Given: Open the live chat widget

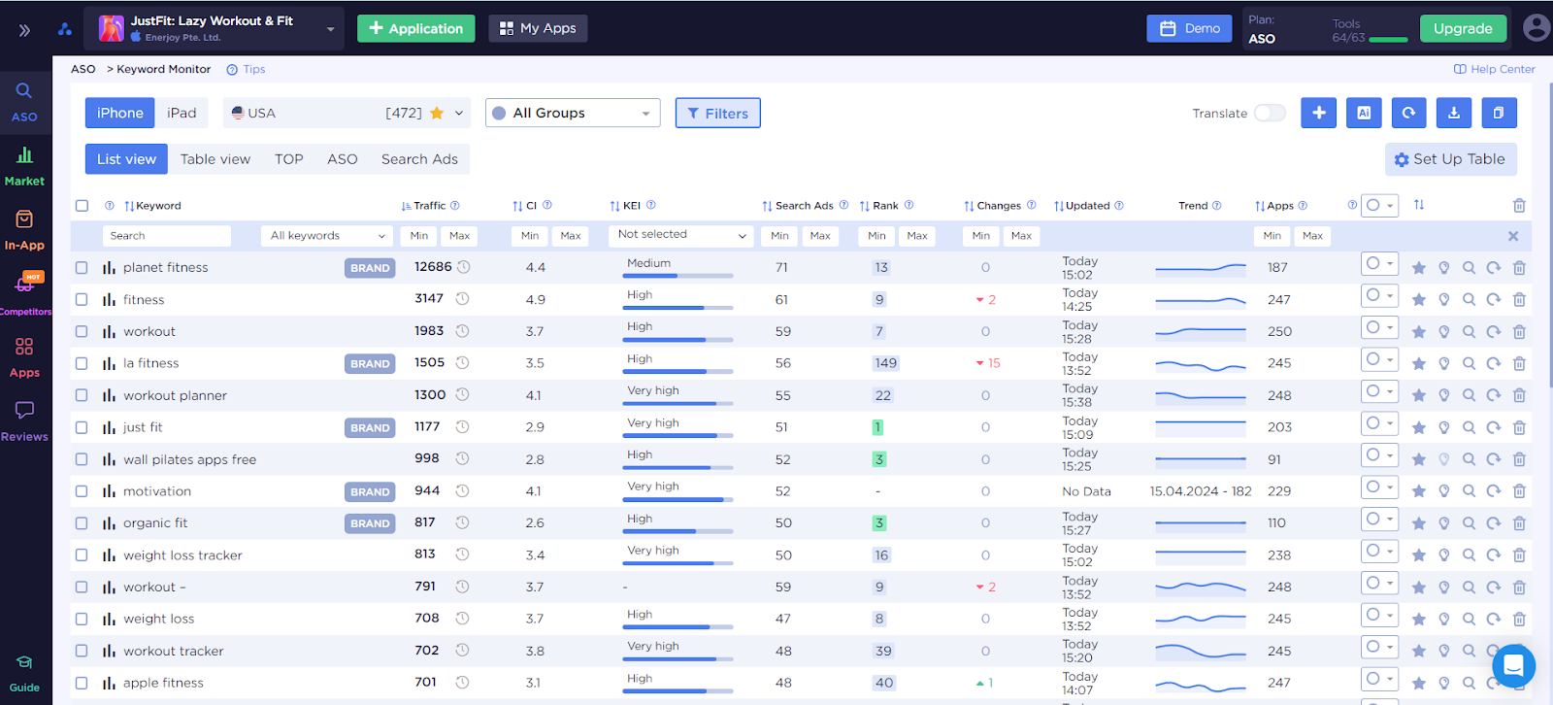Looking at the screenshot, I should click(x=1512, y=666).
